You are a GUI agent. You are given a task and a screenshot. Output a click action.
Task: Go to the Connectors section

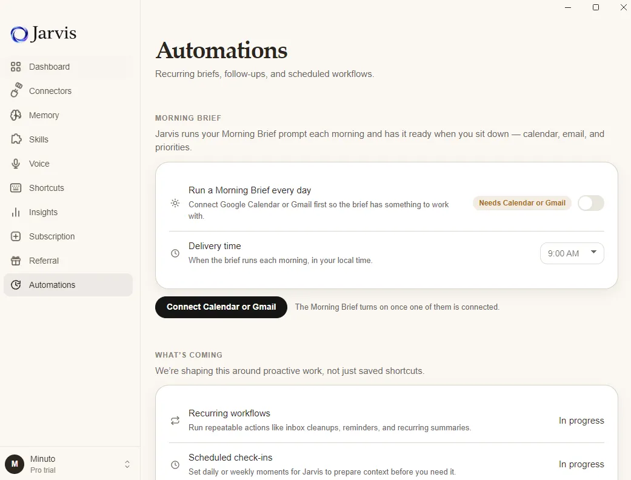coord(68,91)
